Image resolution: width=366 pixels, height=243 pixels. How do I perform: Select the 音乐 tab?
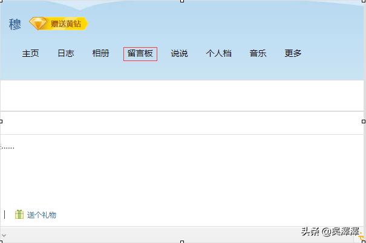258,53
